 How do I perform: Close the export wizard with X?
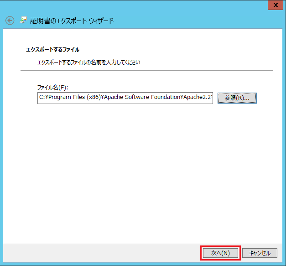(276, 5)
